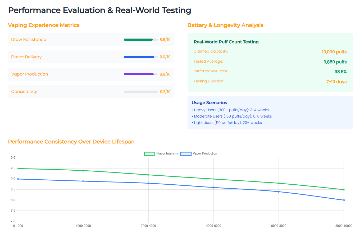Viewport: 360px width, 243px height.
Task: Toggle the Flavor Intensity legend item
Action: pyautogui.click(x=161, y=153)
